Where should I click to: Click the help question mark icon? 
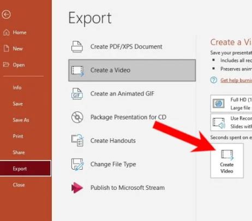point(214,80)
